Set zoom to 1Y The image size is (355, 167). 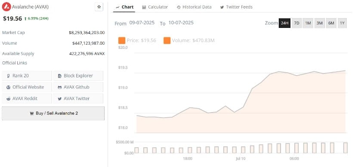(x=343, y=23)
